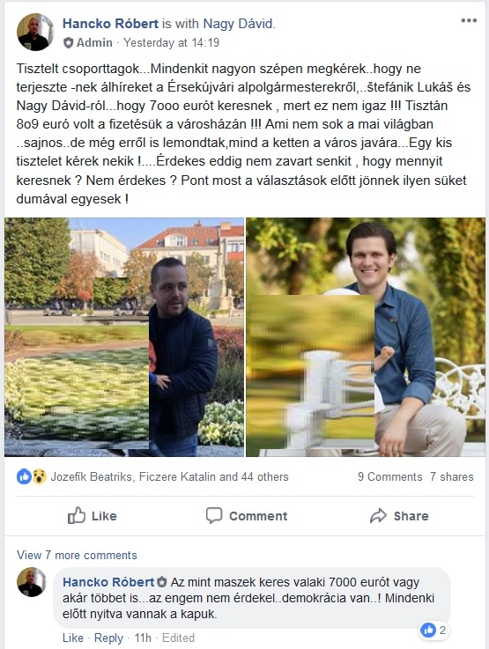
Task: View who reacted: Jozefík Beatriks and others
Action: coord(169,476)
